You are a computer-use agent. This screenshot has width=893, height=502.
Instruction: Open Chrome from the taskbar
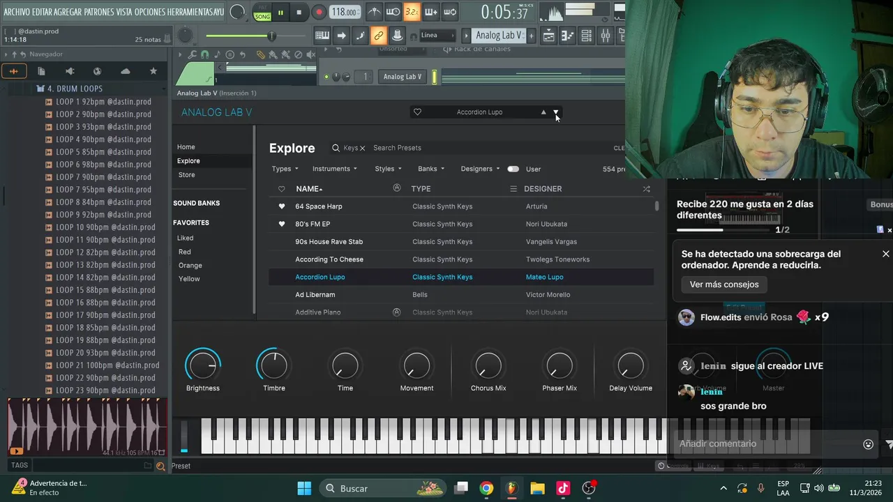click(x=486, y=488)
